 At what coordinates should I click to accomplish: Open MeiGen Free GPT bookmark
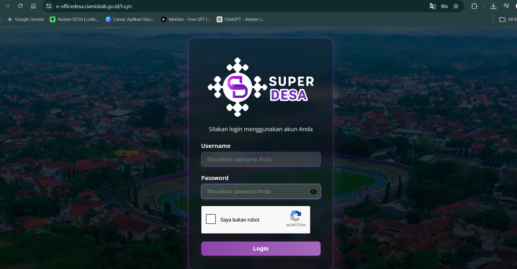click(x=185, y=19)
